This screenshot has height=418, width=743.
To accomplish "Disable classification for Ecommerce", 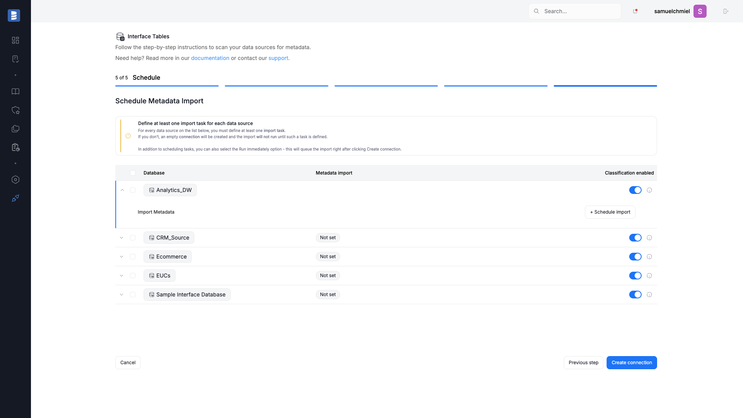I will (x=635, y=257).
